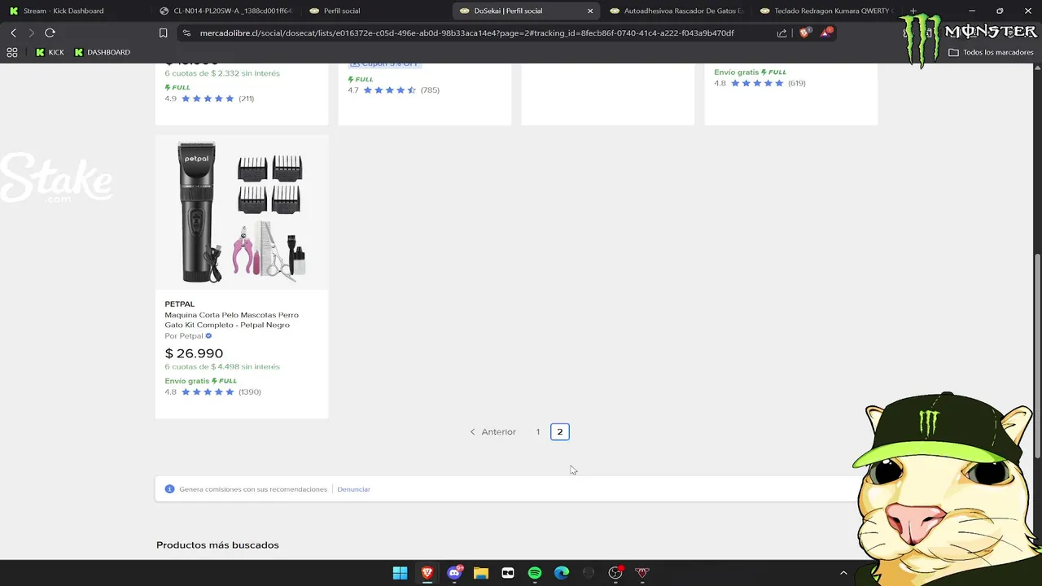Image resolution: width=1042 pixels, height=586 pixels.
Task: Click 6 cuotas de $ 2.332 sin interés
Action: click(x=222, y=73)
